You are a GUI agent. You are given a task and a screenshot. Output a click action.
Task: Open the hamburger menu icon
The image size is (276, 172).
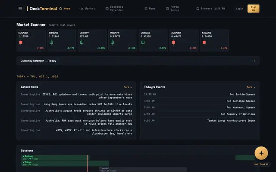tap(20, 9)
